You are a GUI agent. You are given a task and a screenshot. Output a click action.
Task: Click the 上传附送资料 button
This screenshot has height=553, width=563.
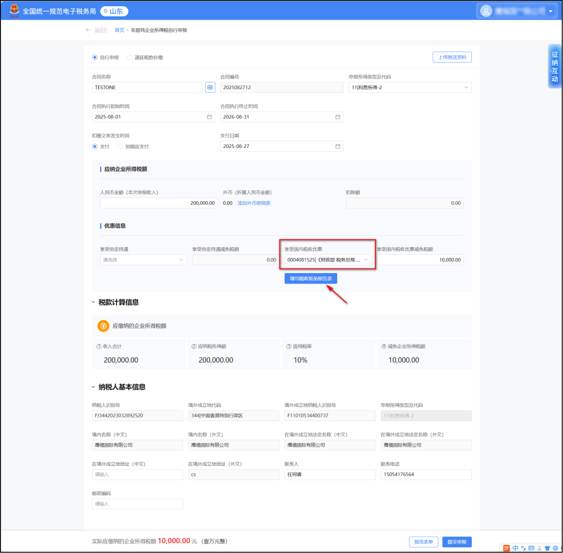[452, 57]
